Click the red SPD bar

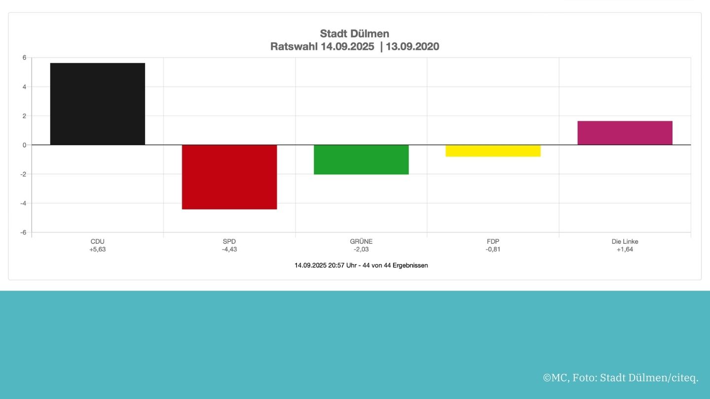coord(229,177)
